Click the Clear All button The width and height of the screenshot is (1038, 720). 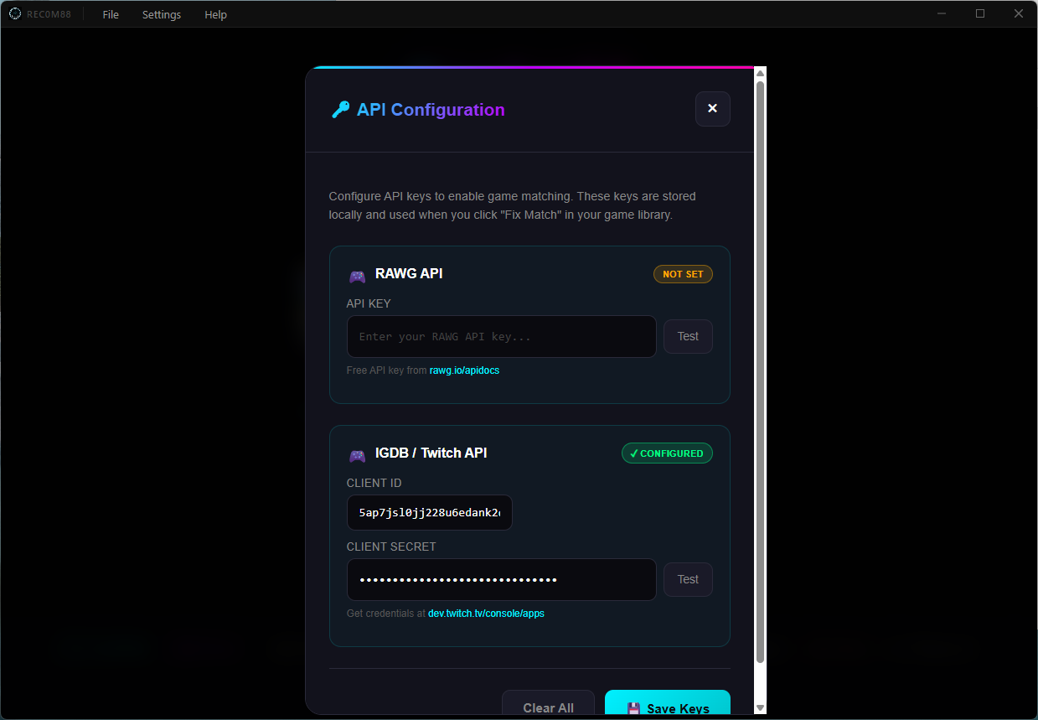[x=548, y=705]
